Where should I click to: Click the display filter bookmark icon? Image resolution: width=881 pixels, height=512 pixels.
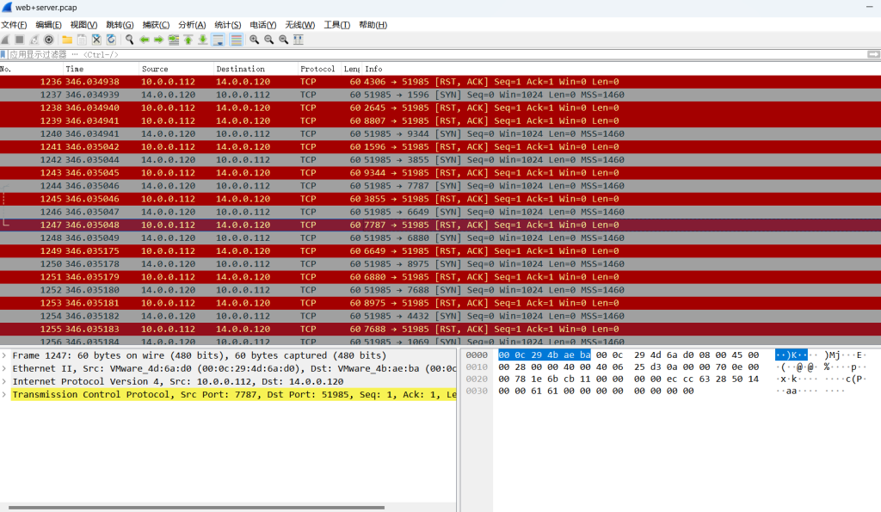coord(3,54)
